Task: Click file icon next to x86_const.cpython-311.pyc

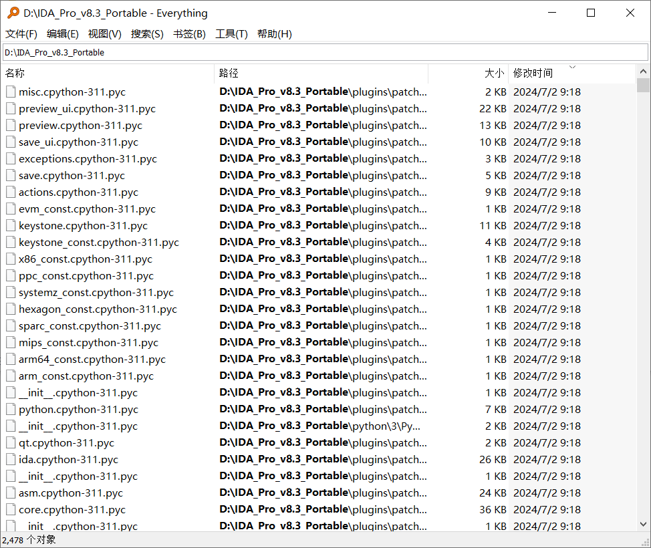Action: click(11, 259)
